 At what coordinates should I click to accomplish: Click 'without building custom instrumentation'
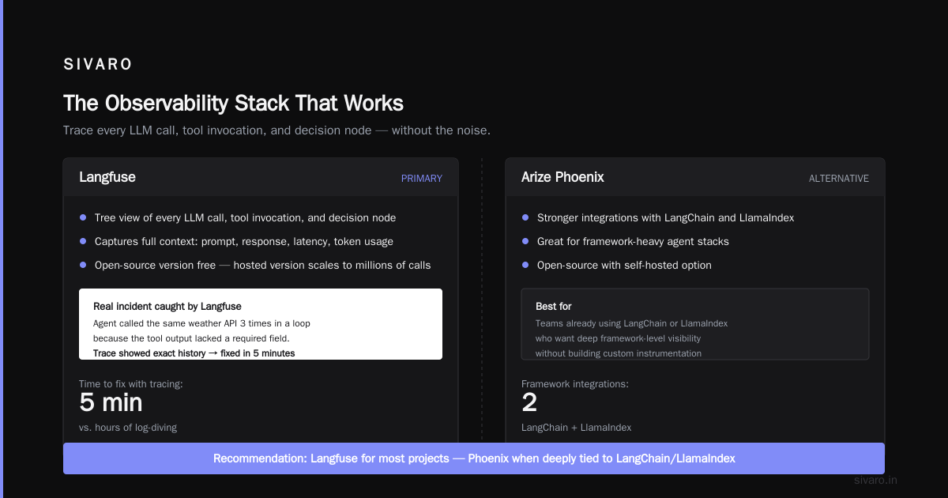click(619, 353)
